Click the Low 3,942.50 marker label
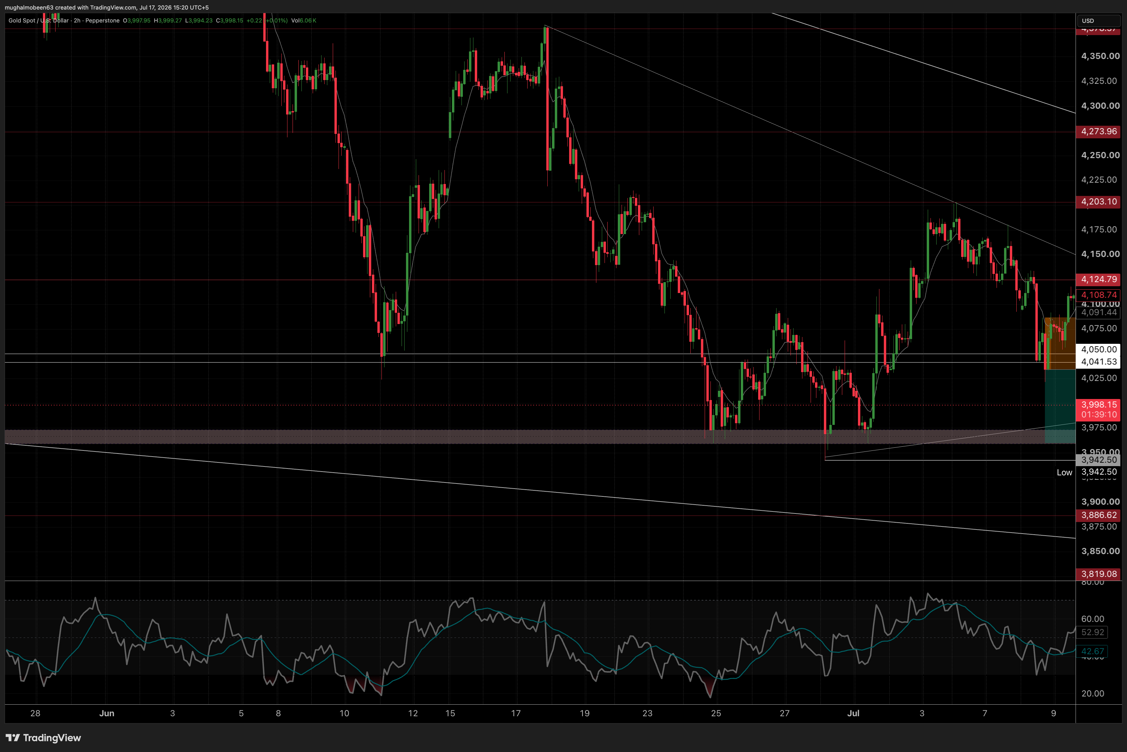Screen dimensions: 1127x752 click(x=1087, y=472)
